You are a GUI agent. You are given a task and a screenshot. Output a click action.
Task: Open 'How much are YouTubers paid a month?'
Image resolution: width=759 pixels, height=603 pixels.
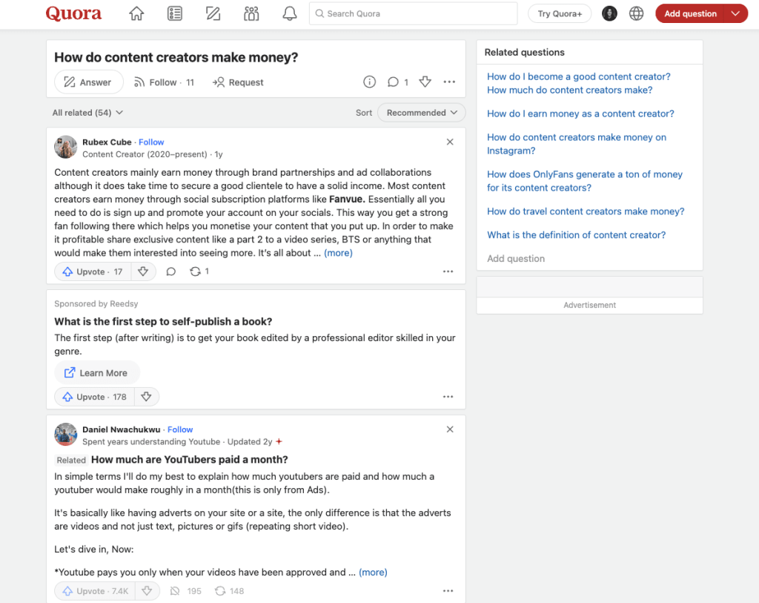[189, 459]
